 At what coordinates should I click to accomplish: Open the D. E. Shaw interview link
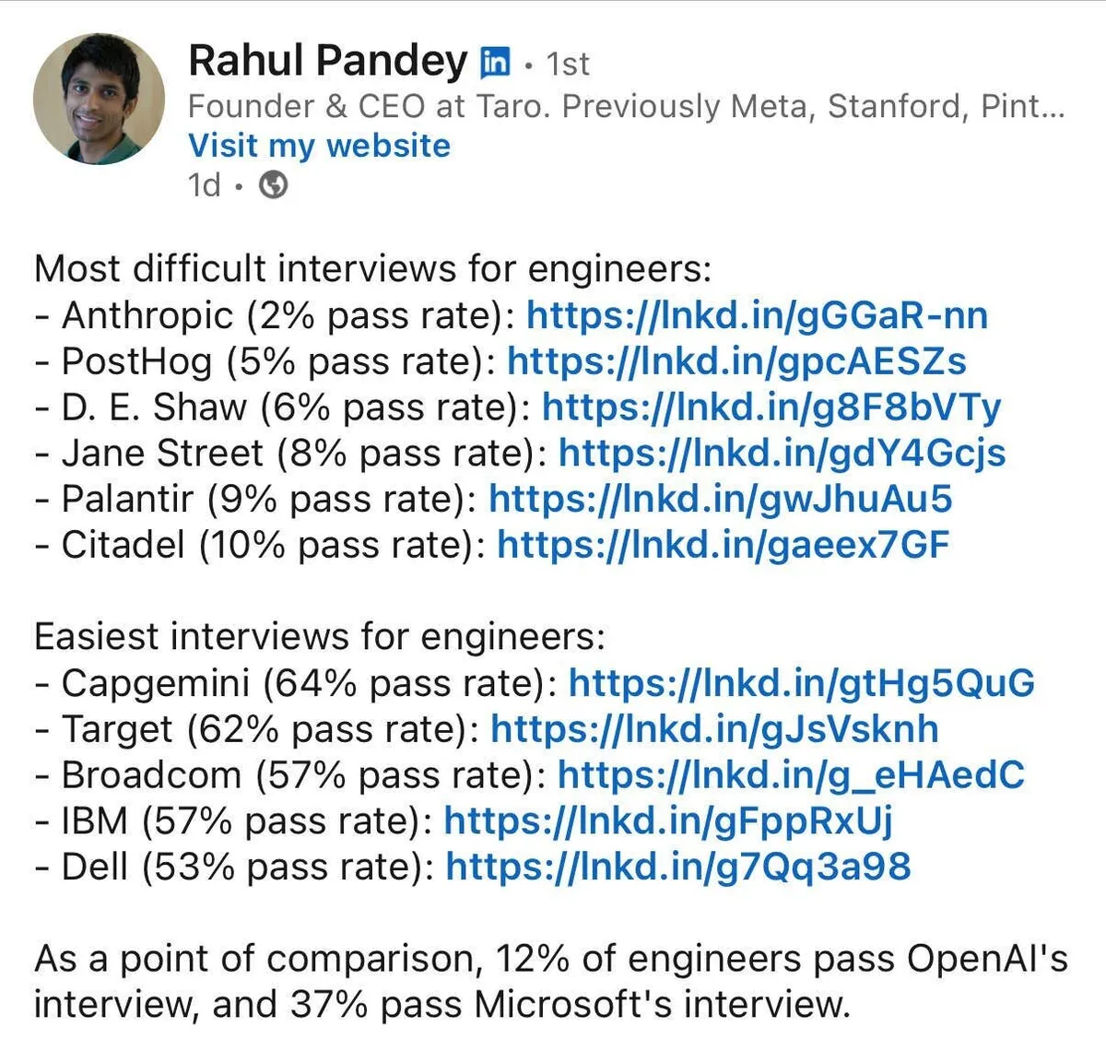point(771,407)
